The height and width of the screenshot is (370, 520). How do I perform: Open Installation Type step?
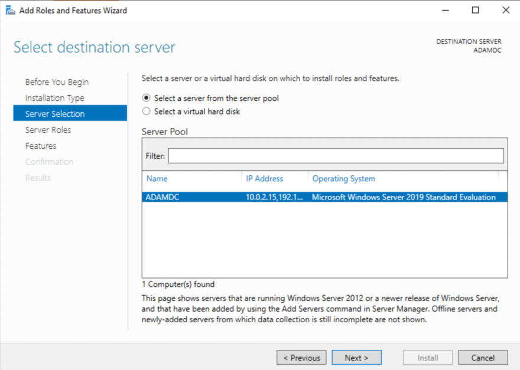(x=55, y=98)
